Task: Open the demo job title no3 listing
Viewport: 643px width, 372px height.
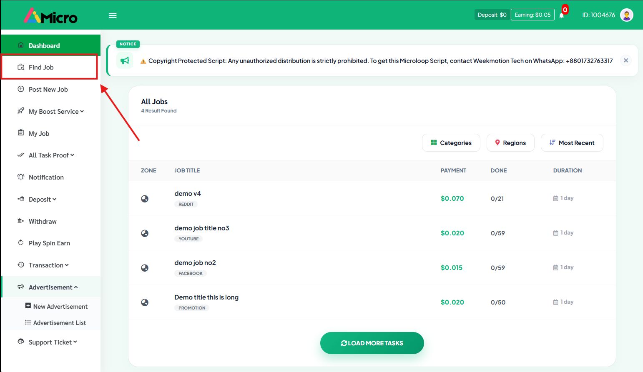Action: [x=202, y=228]
